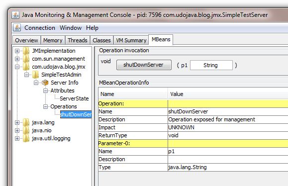The image size is (288, 186).
Task: Click the ReturnType name cell
Action: click(133, 135)
